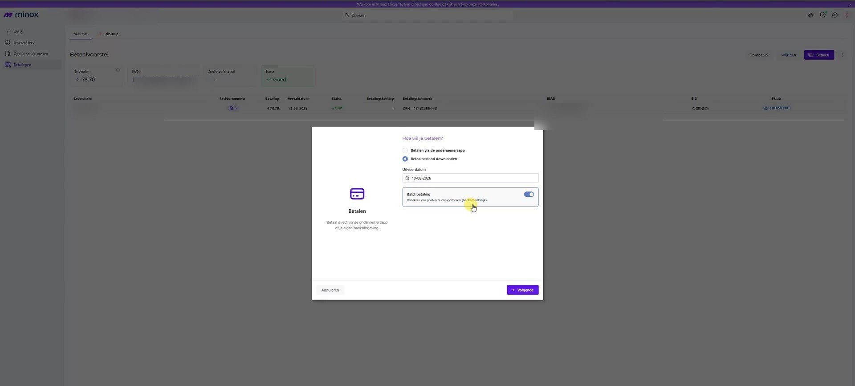
Task: Switch to the Voorstel tab
Action: point(81,34)
